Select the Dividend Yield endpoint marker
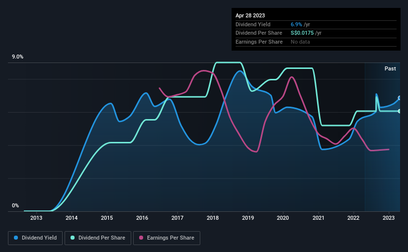The height and width of the screenshot is (252, 408). coord(400,98)
